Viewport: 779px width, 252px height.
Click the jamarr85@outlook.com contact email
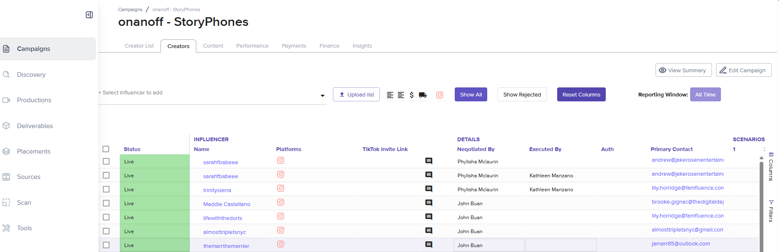[681, 243]
